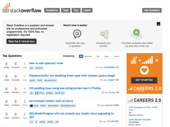Click the html5 tag
The image size is (170, 127).
[40, 80]
